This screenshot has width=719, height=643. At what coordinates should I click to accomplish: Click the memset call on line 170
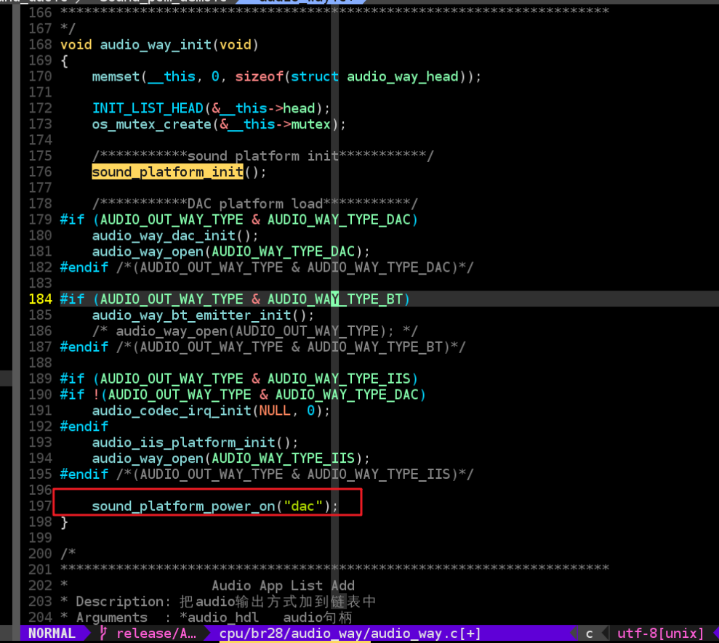tap(116, 76)
